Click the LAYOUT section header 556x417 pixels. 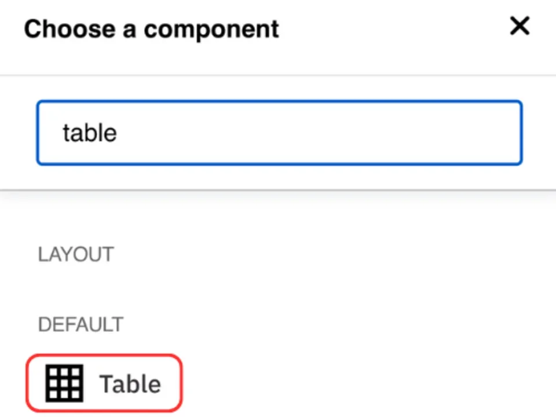[76, 254]
